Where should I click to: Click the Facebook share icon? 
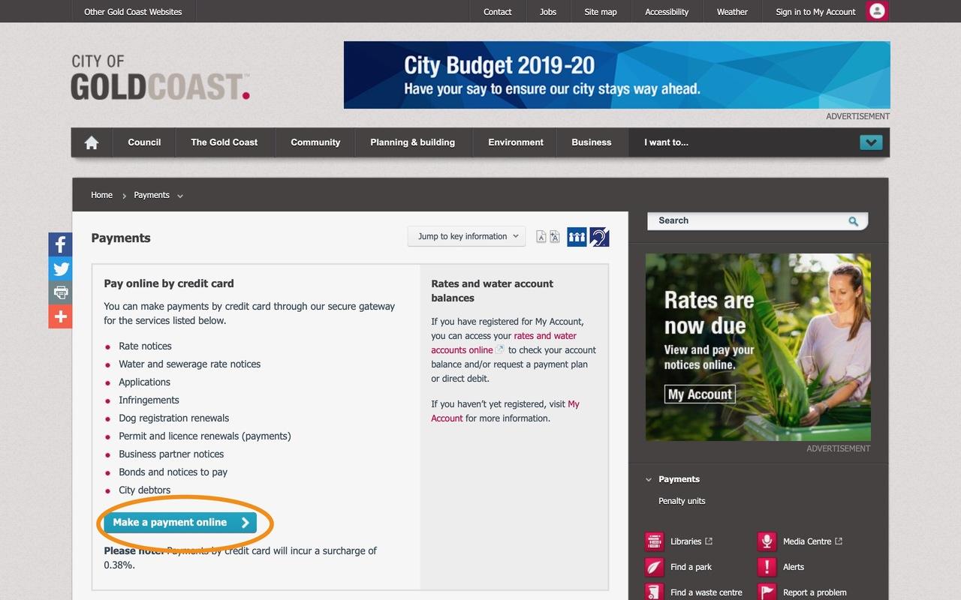coord(61,244)
